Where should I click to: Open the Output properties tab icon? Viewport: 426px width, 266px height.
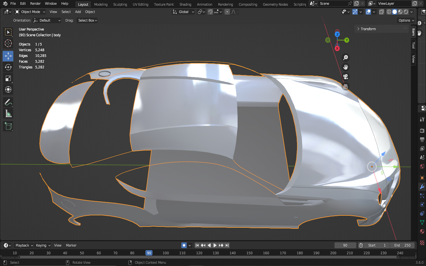[422, 140]
